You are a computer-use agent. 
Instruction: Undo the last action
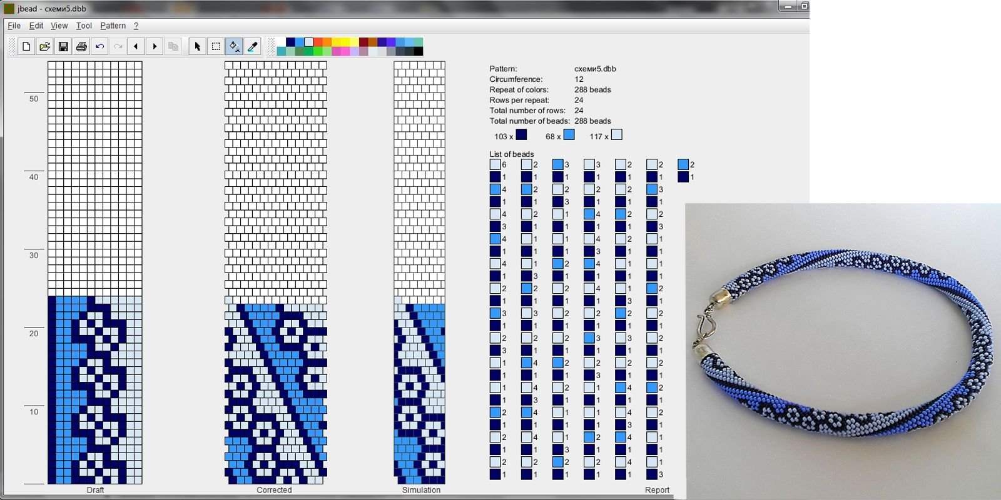99,46
